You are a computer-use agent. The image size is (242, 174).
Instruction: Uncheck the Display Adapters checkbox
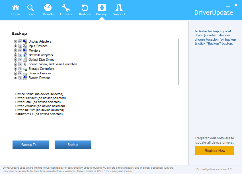point(20,41)
